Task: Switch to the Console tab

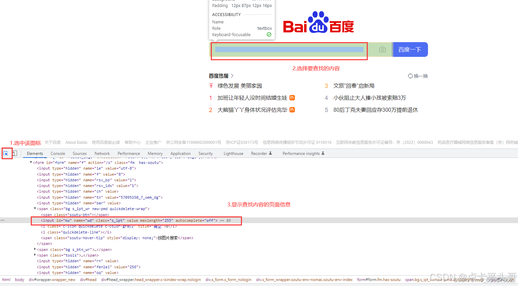Action: 58,154
